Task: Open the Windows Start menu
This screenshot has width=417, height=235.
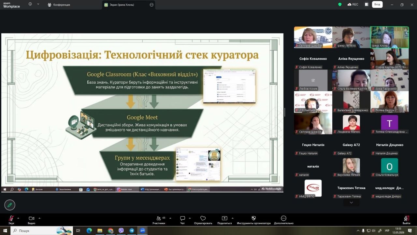Action: [5, 230]
